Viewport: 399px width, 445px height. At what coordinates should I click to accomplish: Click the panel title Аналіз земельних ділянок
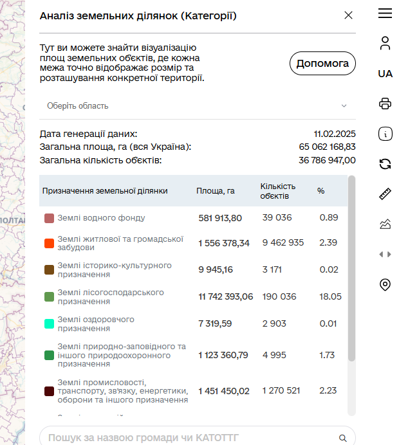138,16
